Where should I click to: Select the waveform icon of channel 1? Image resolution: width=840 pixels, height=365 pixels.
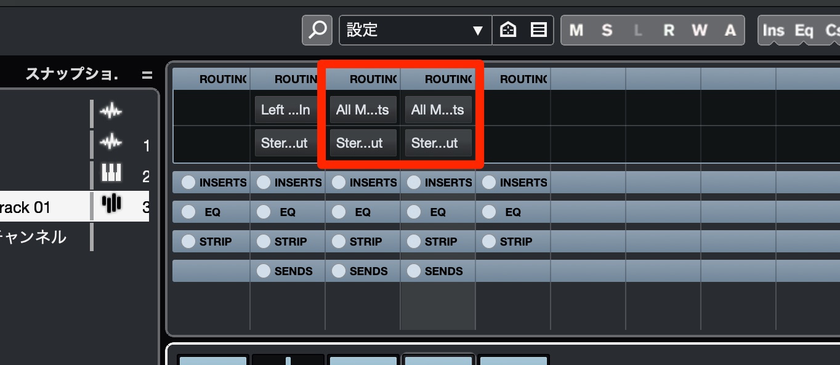(111, 143)
